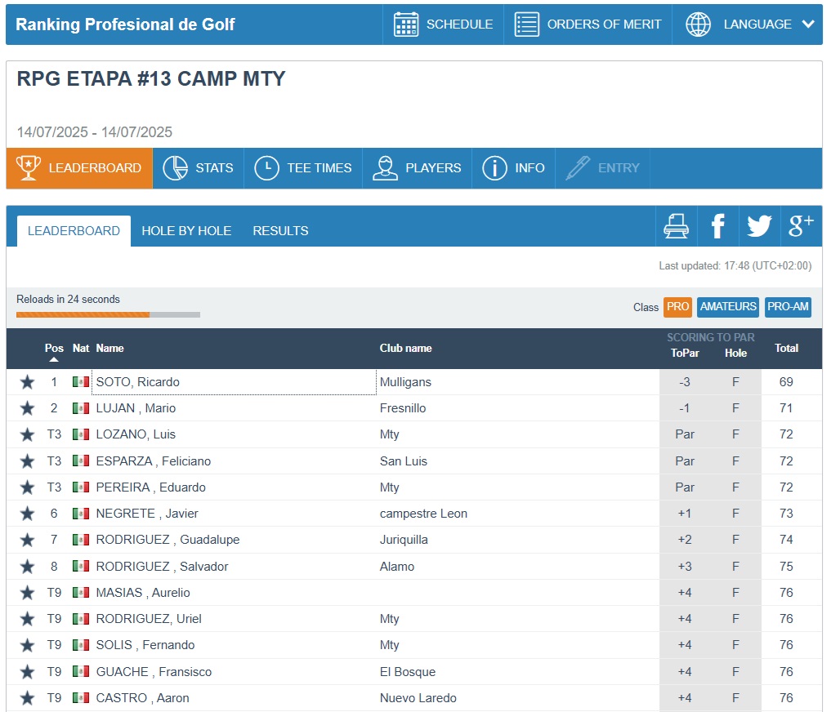Share leaderboard via Twitter icon

tap(759, 226)
